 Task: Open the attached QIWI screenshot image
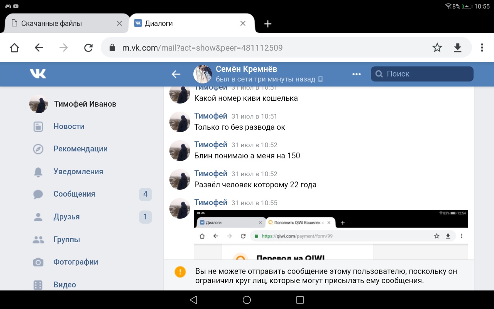[x=330, y=235]
